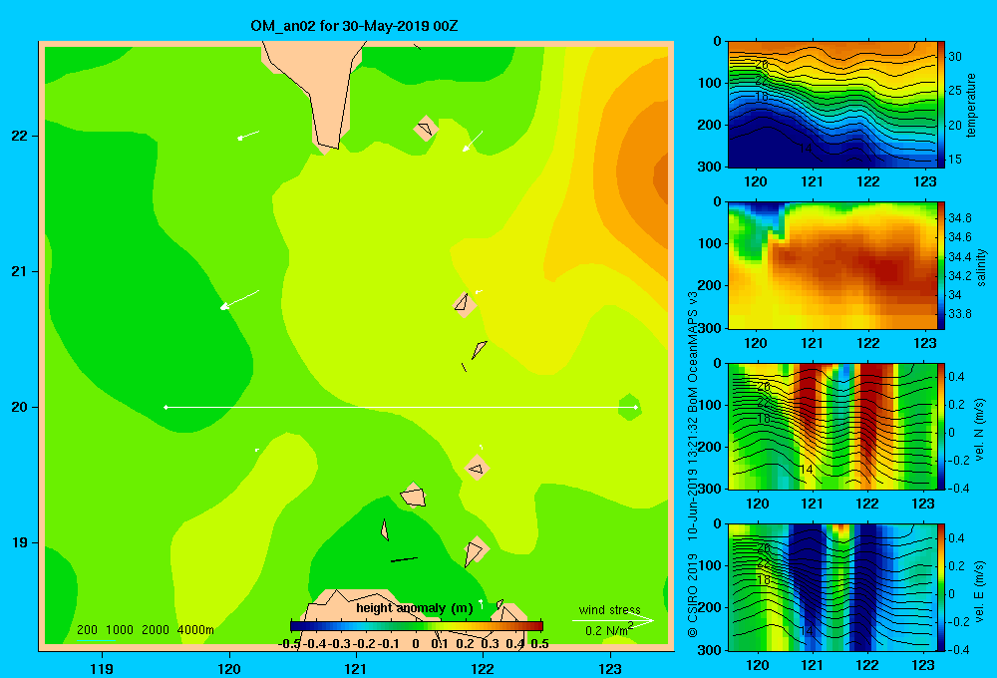Click the "vel. E (m/s)" axis label
The image size is (997, 678).
click(x=980, y=591)
